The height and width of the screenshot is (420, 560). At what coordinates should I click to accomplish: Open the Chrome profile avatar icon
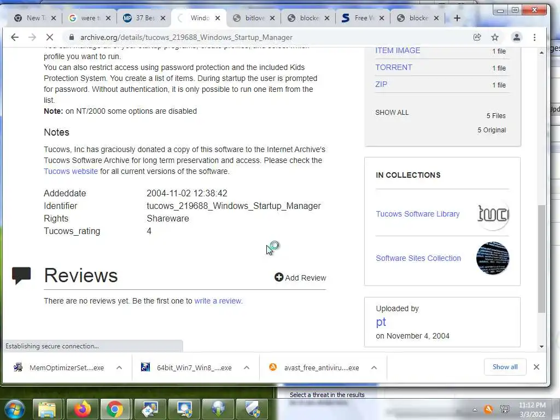point(516,37)
